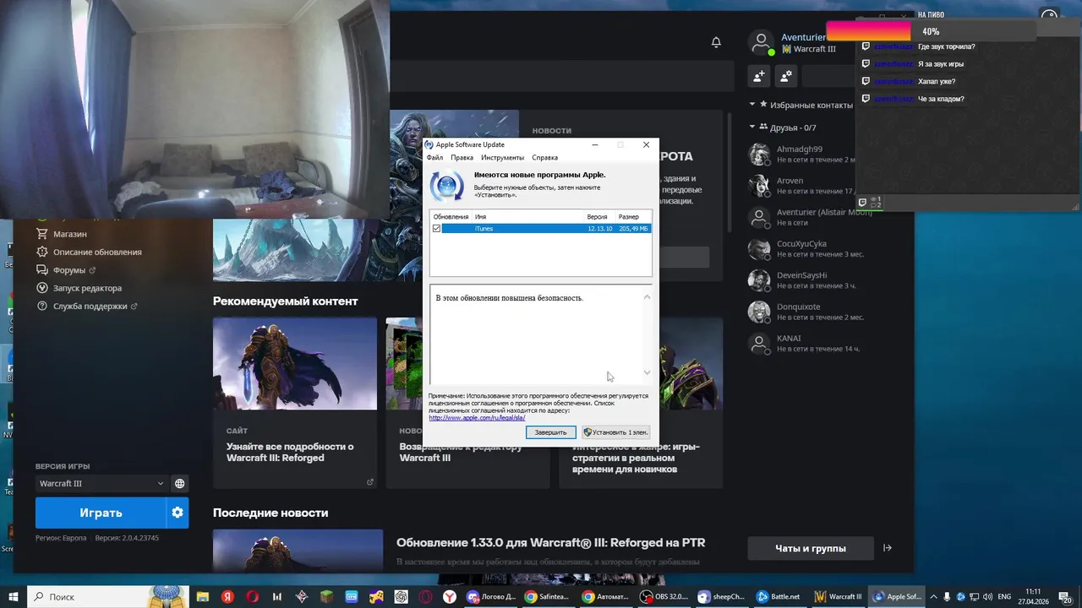1082x608 pixels.
Task: Switch to the Safintea... Chrome taskbar item
Action: click(x=549, y=596)
